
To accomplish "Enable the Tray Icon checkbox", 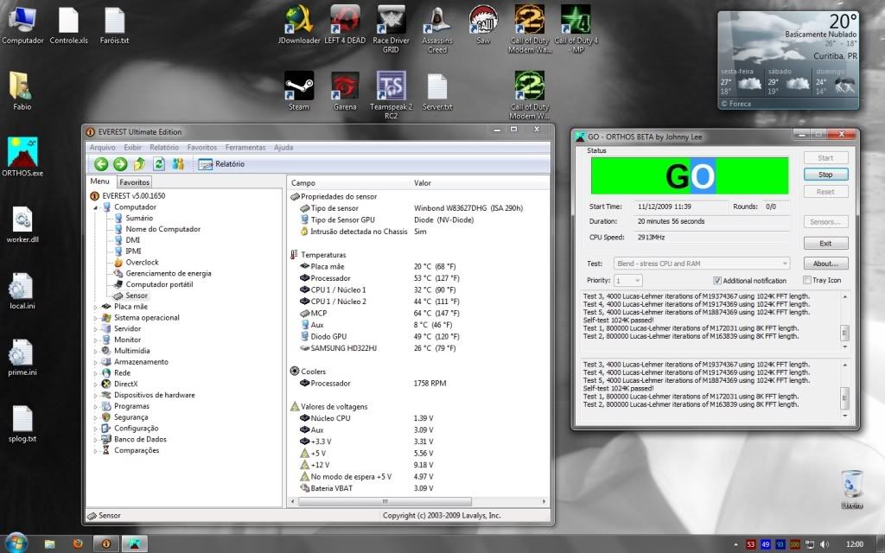I will 806,281.
